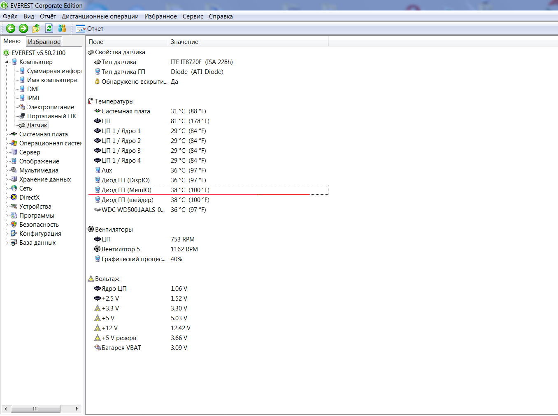
Task: Open the Сервис menu
Action: [x=193, y=16]
